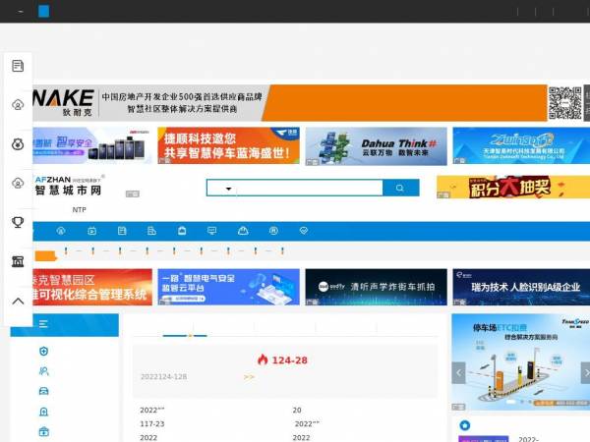The image size is (590, 442).
Task: Select the people icon category in left list
Action: tap(43, 371)
